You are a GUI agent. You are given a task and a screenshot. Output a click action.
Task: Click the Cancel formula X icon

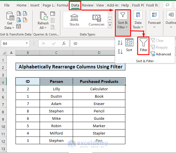tap(44, 43)
